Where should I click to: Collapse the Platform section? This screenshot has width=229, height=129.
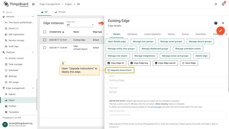(x=33, y=52)
